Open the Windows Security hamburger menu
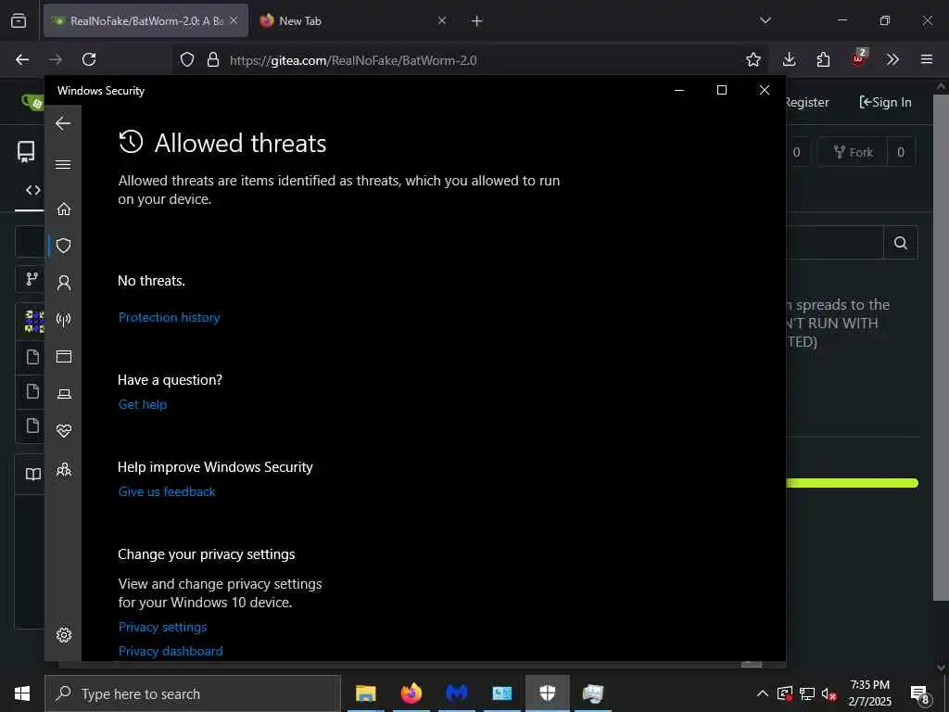 pyautogui.click(x=63, y=165)
